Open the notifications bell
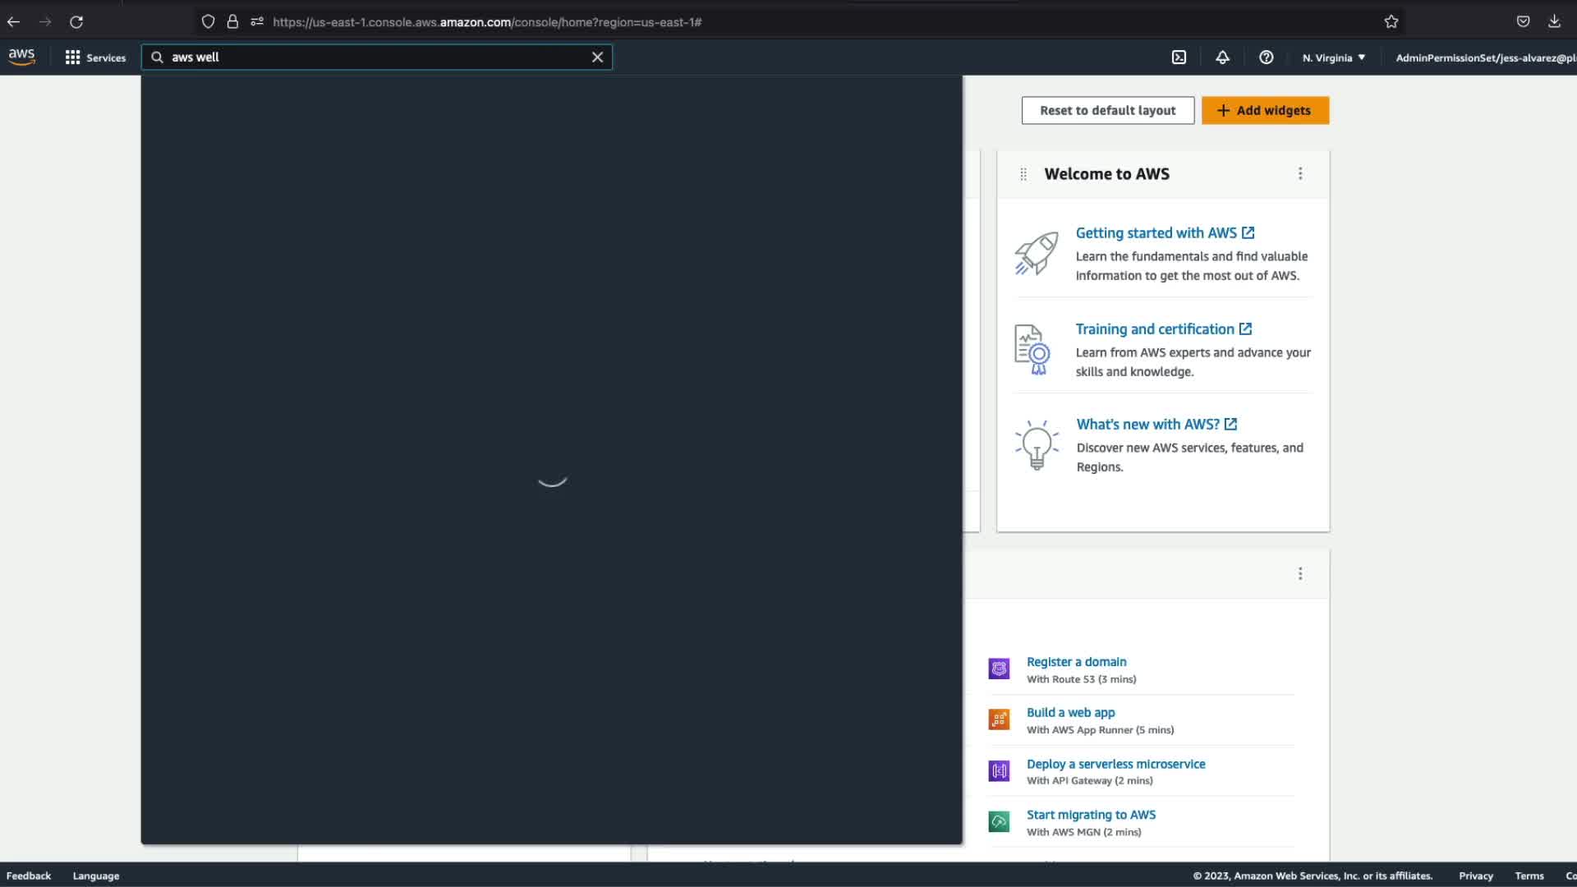1577x887 pixels. (x=1222, y=57)
